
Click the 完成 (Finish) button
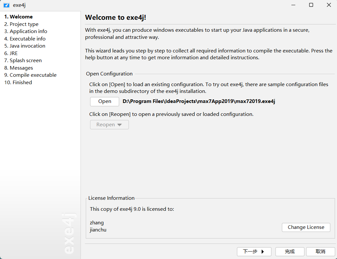click(x=290, y=252)
